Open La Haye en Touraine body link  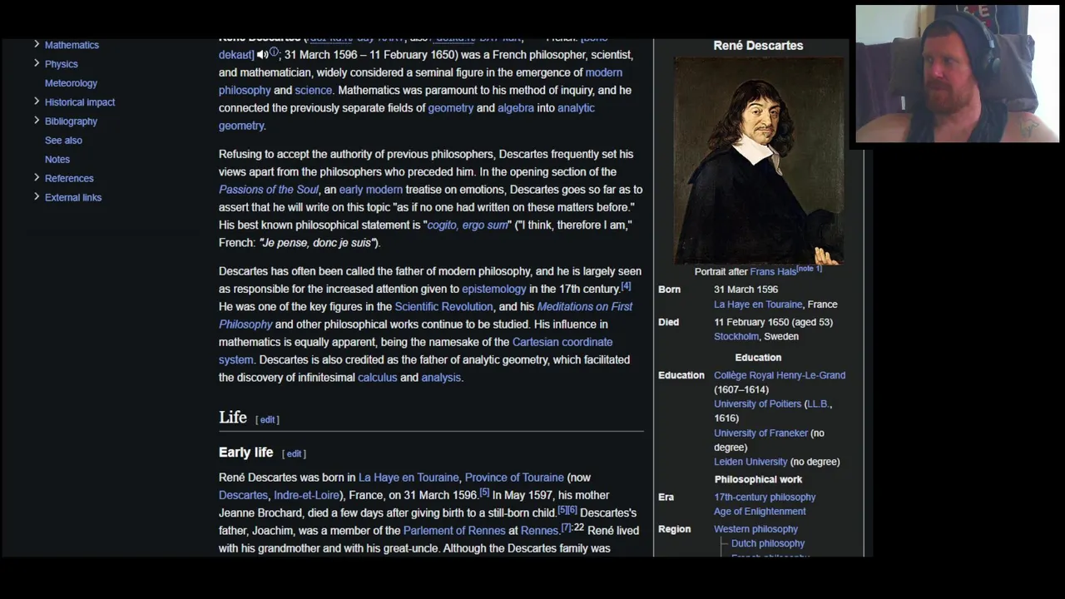click(409, 478)
